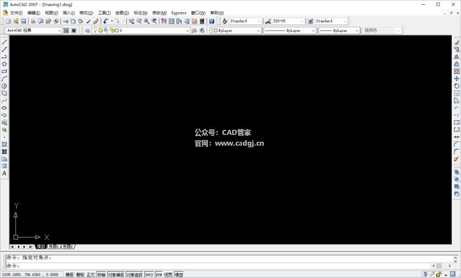This screenshot has height=278, width=461.
Task: Toggle DUCS dynamic UCS
Action: point(149,275)
